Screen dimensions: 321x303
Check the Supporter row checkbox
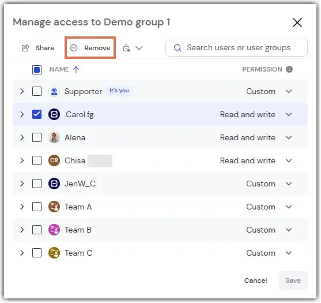point(37,91)
